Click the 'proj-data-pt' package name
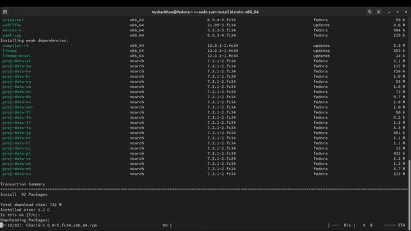 17,153
